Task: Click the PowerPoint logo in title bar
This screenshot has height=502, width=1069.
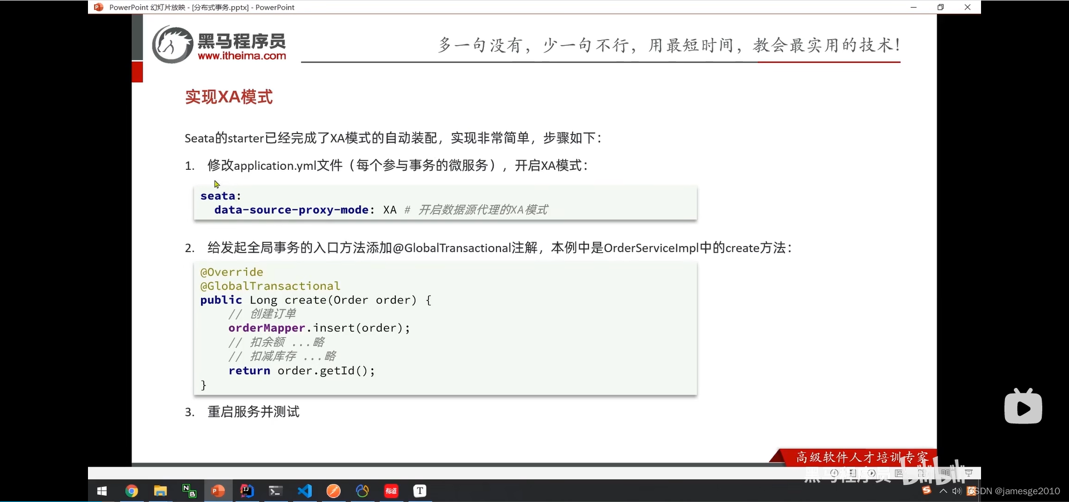Action: 99,7
